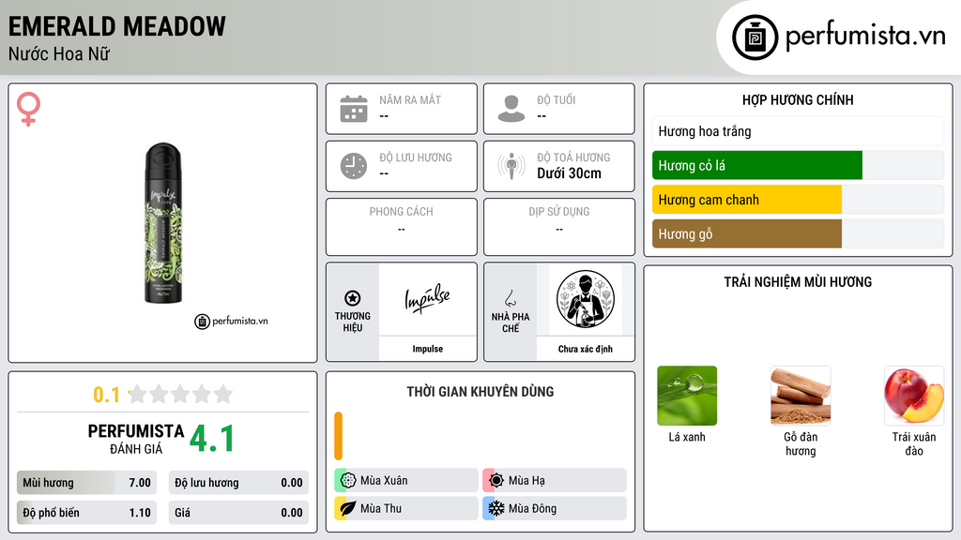961x540 pixels.
Task: Click the sun icon for Mùa Hạ
Action: pyautogui.click(x=496, y=481)
